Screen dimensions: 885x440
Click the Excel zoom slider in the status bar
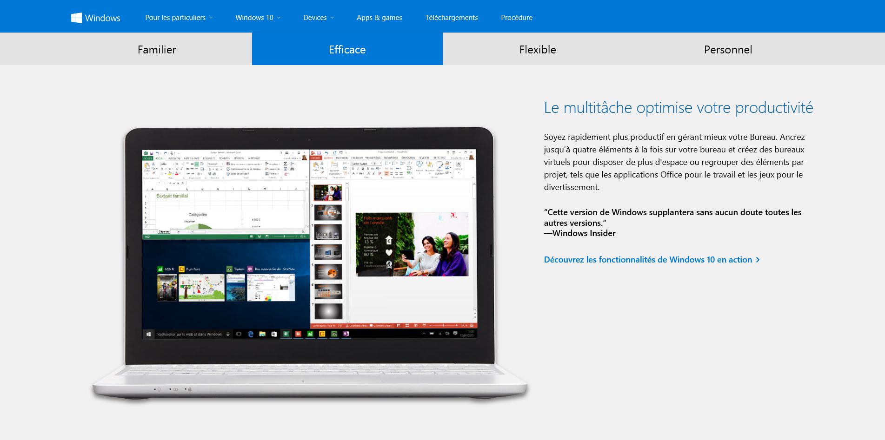pyautogui.click(x=284, y=236)
